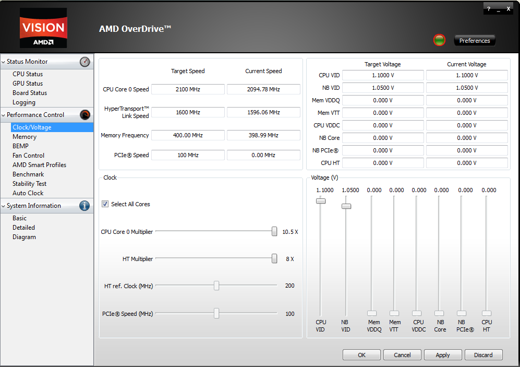Collapse the Performance Control section
The height and width of the screenshot is (367, 520).
tap(3, 115)
